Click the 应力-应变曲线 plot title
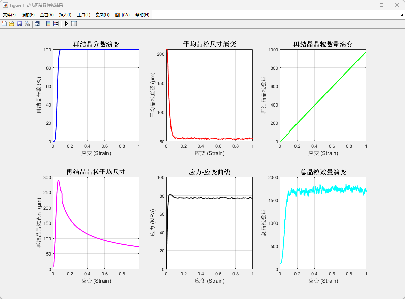The width and height of the screenshot is (405, 299). click(x=209, y=172)
